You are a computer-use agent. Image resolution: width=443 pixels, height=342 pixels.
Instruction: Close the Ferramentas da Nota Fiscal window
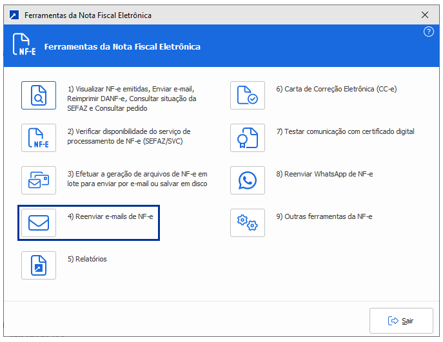(425, 15)
